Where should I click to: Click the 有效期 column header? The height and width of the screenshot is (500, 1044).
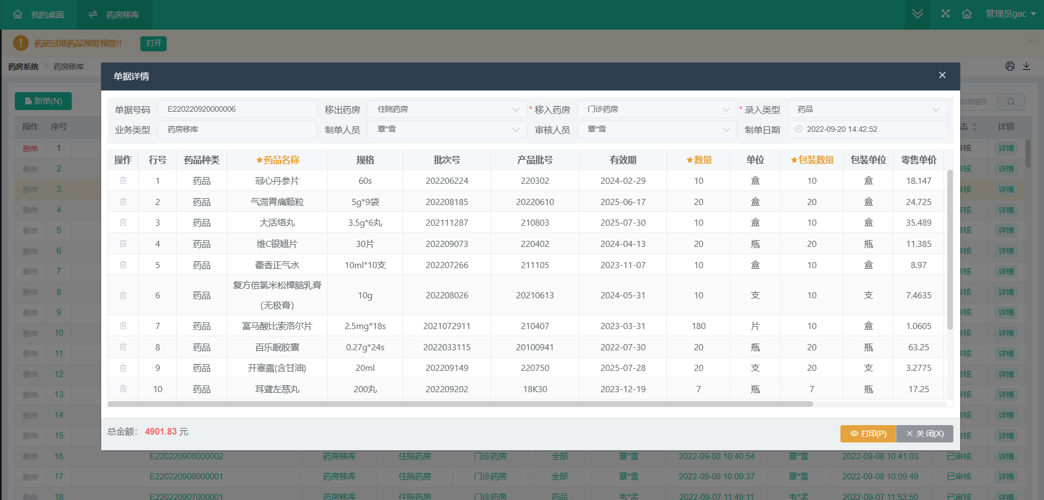tap(623, 160)
